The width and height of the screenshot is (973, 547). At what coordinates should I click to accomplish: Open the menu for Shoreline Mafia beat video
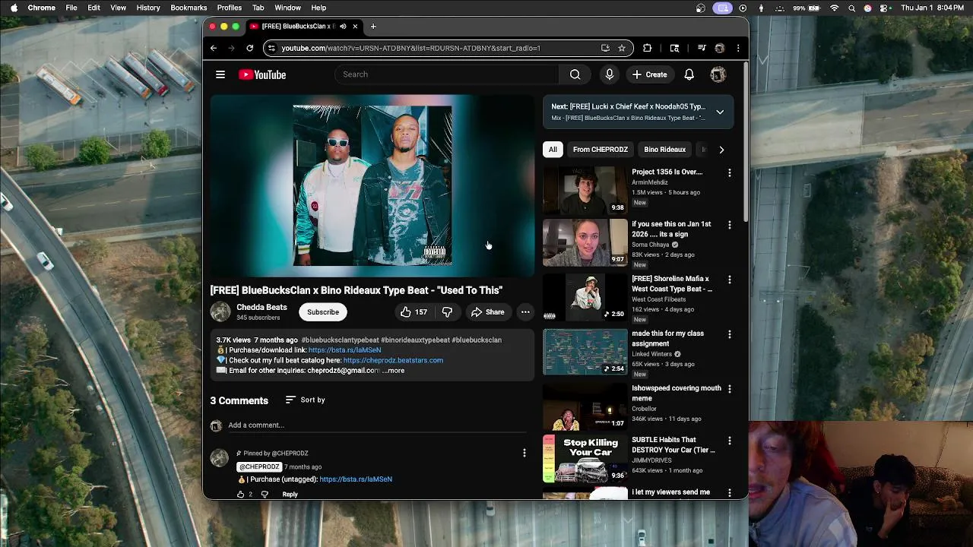[729, 280]
